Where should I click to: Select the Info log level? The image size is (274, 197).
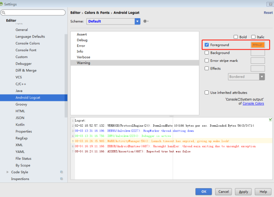(135, 51)
